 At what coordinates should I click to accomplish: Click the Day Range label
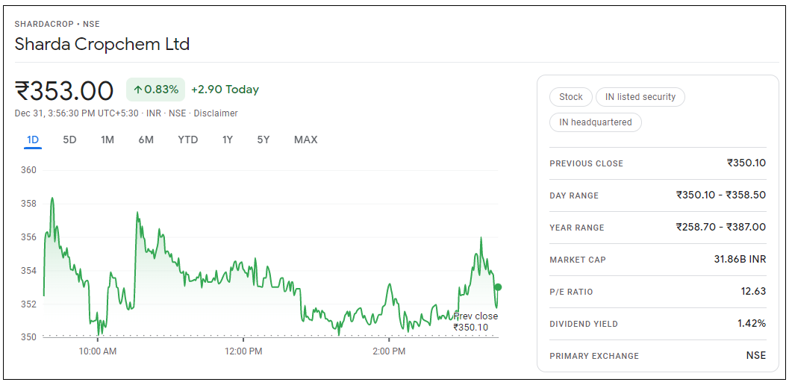pyautogui.click(x=574, y=195)
